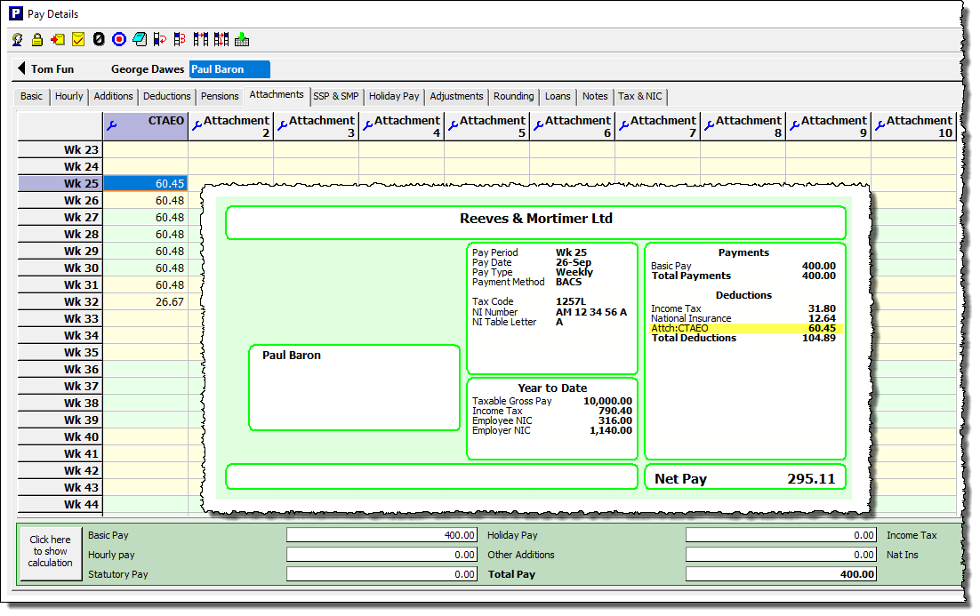
Task: Click the wrench icon on Attachment 5
Action: tap(454, 125)
